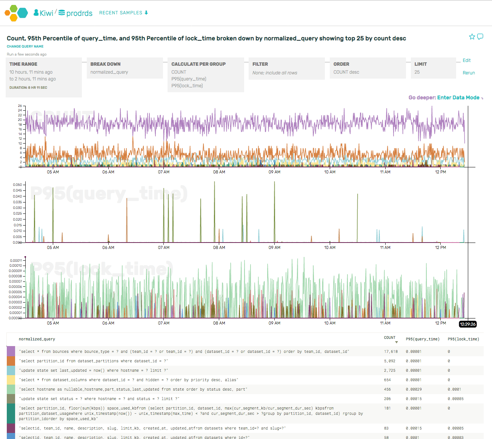Click the 12:29:26 timestamp marker
The width and height of the screenshot is (492, 439).
pos(468,324)
